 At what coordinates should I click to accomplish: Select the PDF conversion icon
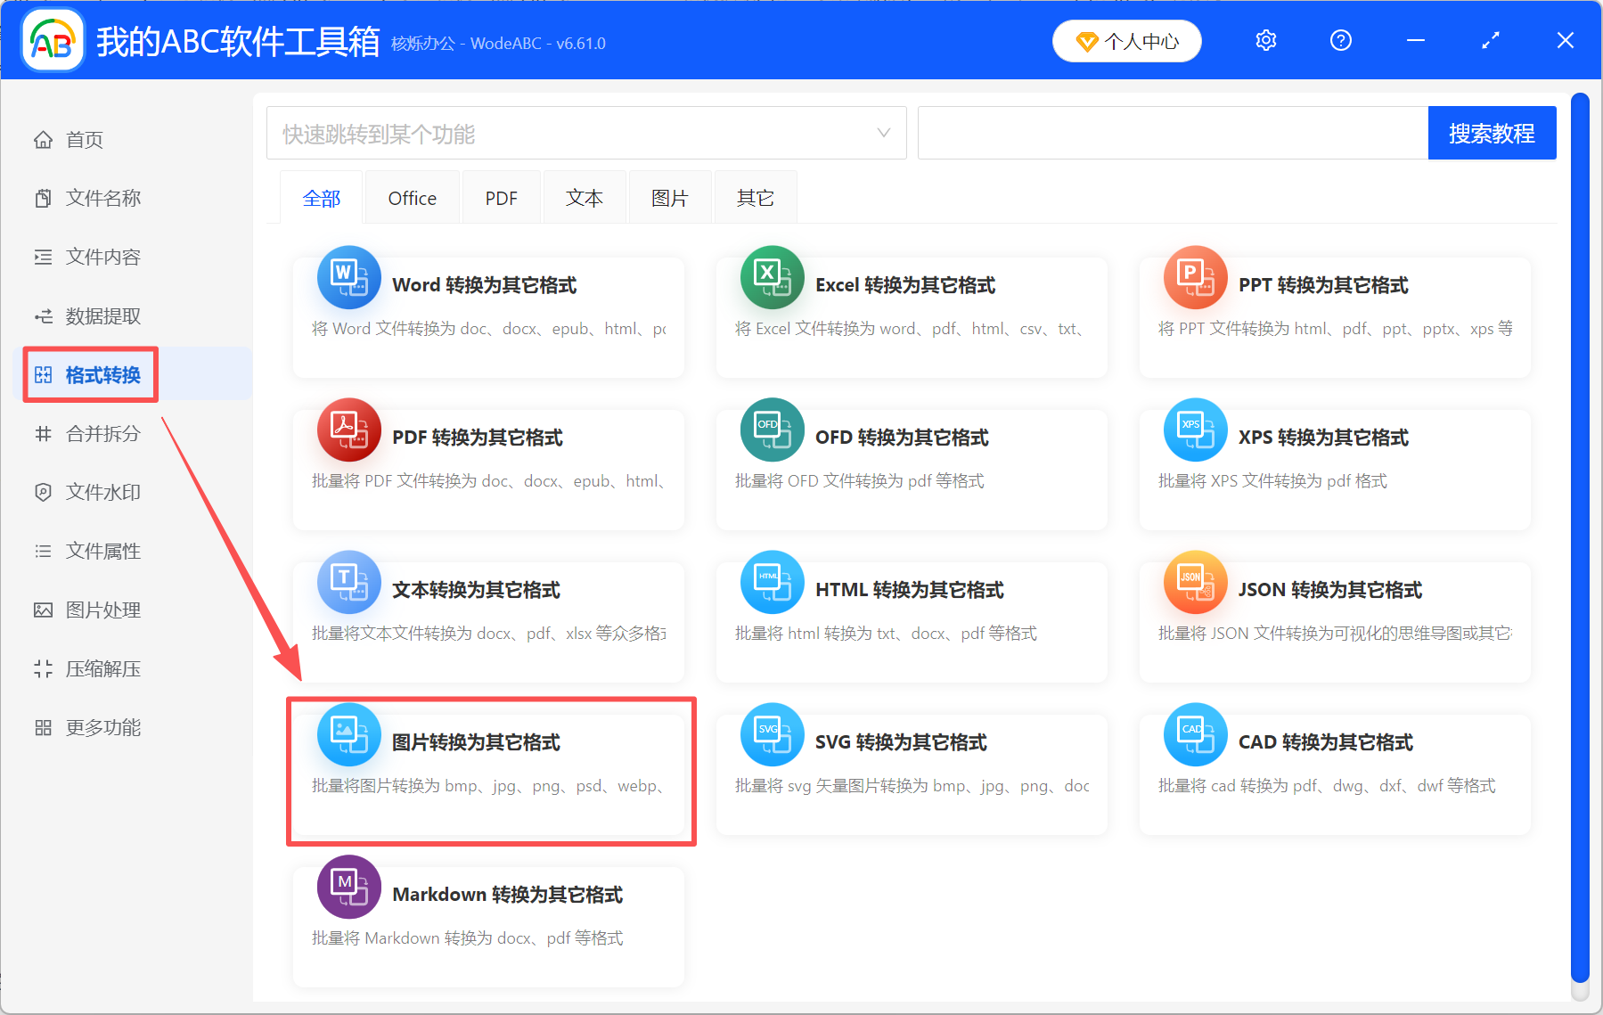click(x=348, y=430)
